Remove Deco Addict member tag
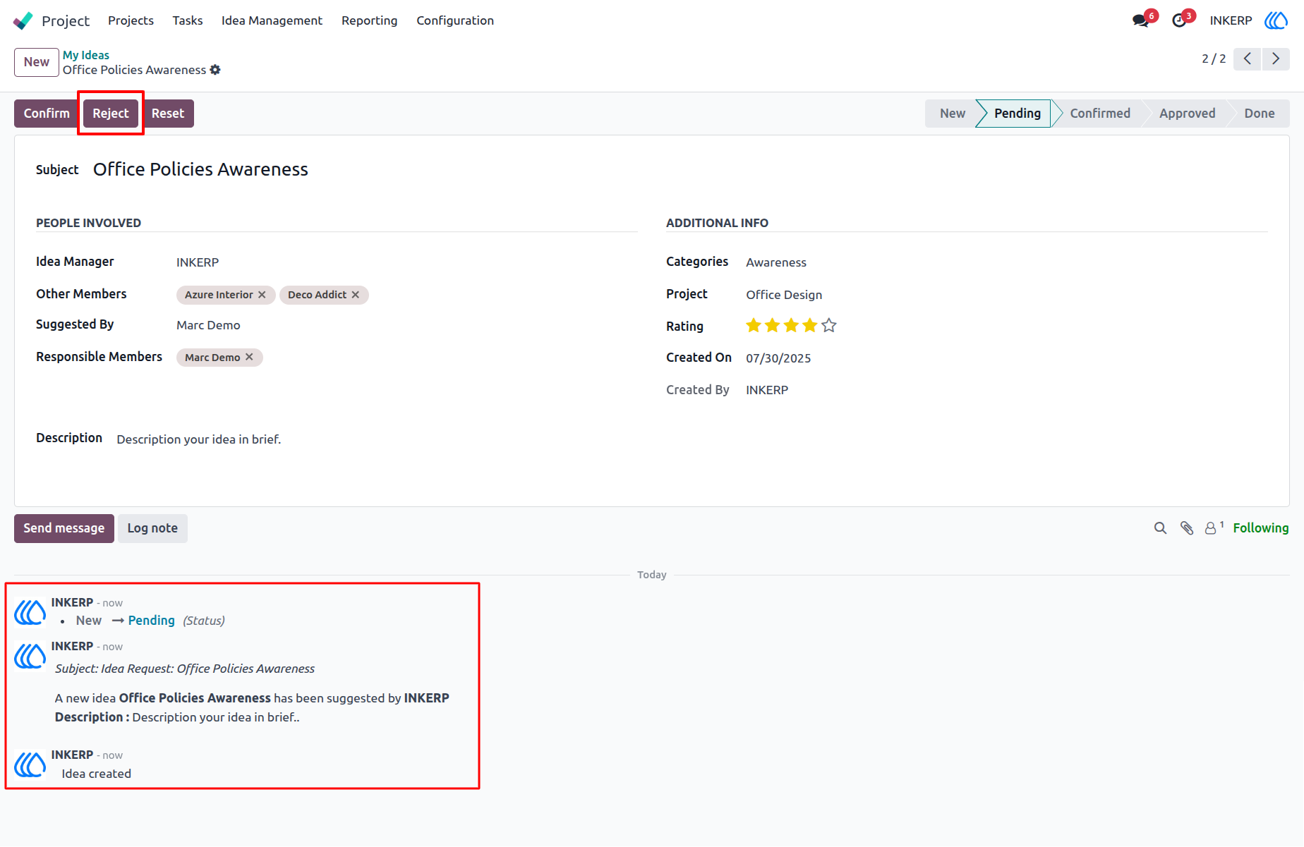The height and width of the screenshot is (847, 1304). click(x=356, y=295)
